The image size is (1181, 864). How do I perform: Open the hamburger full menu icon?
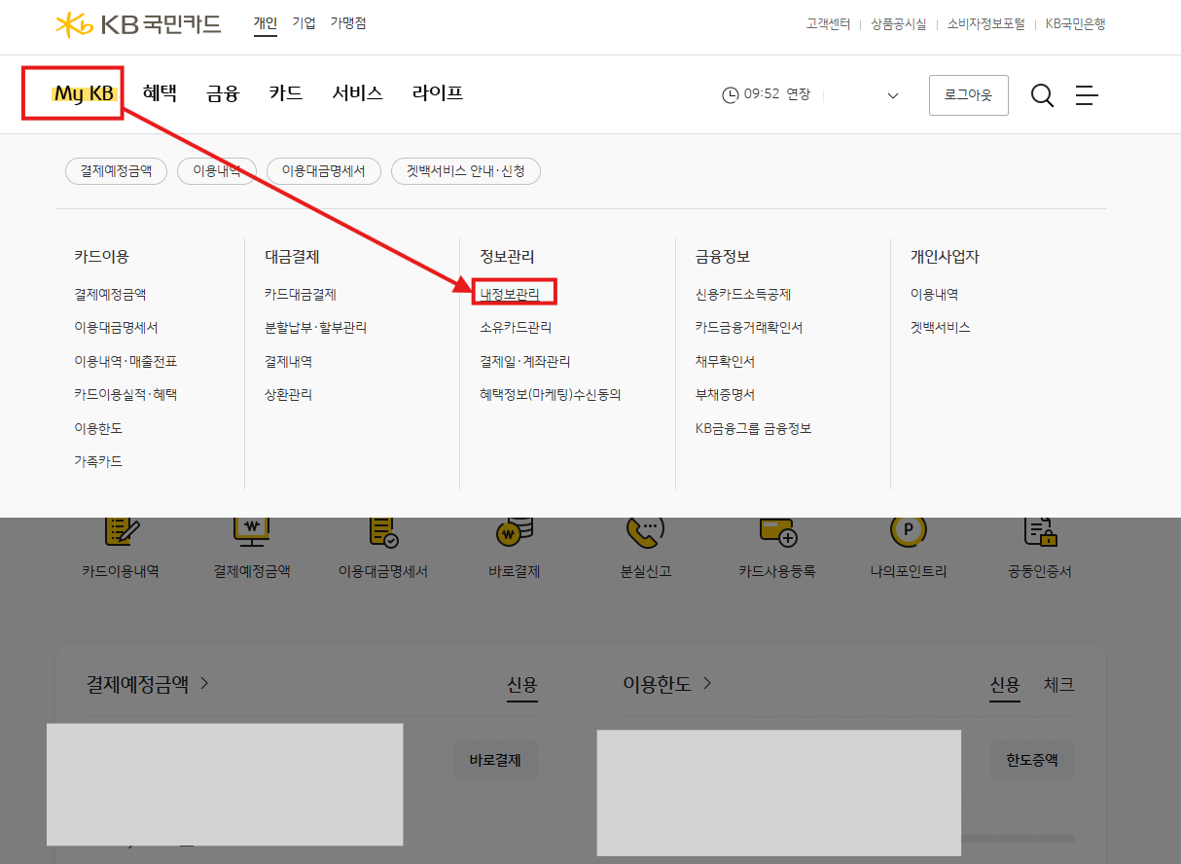pyautogui.click(x=1087, y=95)
